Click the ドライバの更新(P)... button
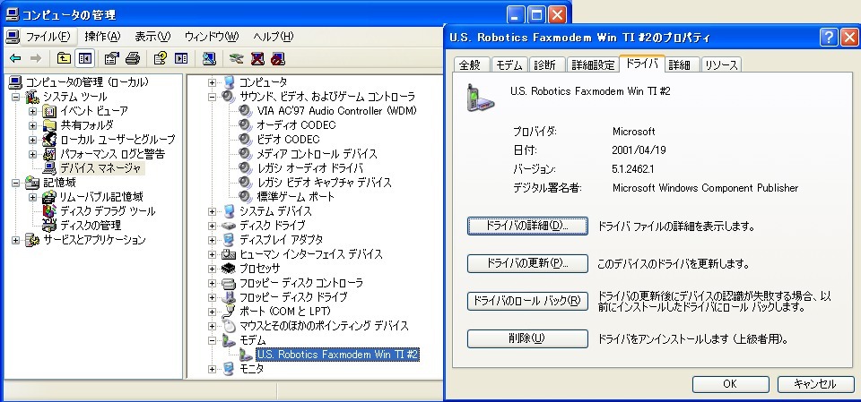861x402 pixels. tap(527, 263)
